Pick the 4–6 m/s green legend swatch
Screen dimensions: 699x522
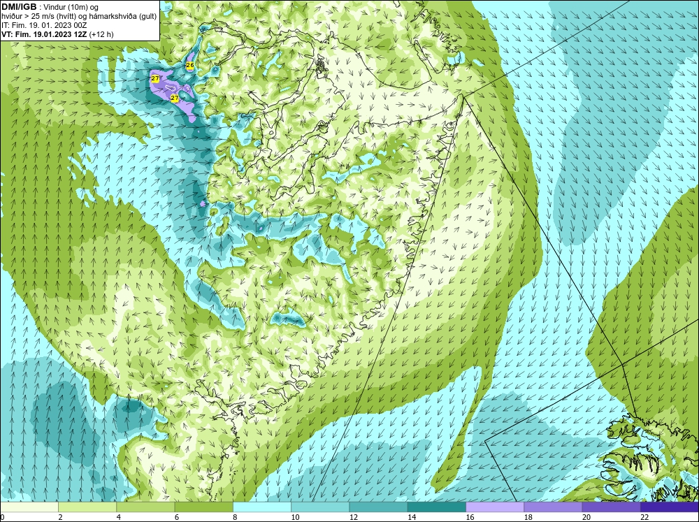145,507
